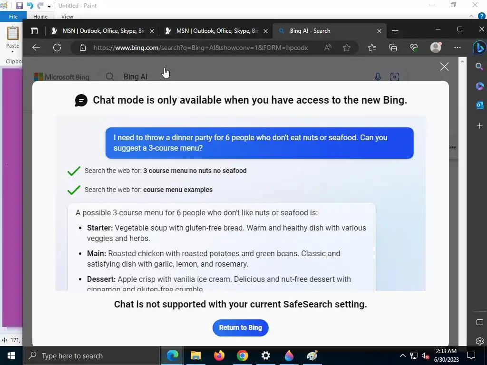Switch to Paint Home tab
The height and width of the screenshot is (365, 487).
[40, 17]
